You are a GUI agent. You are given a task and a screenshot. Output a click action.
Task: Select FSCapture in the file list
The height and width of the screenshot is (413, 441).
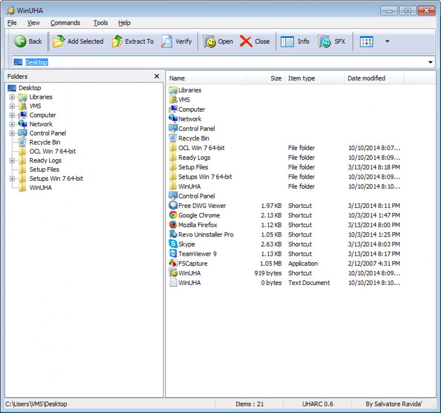click(x=192, y=264)
